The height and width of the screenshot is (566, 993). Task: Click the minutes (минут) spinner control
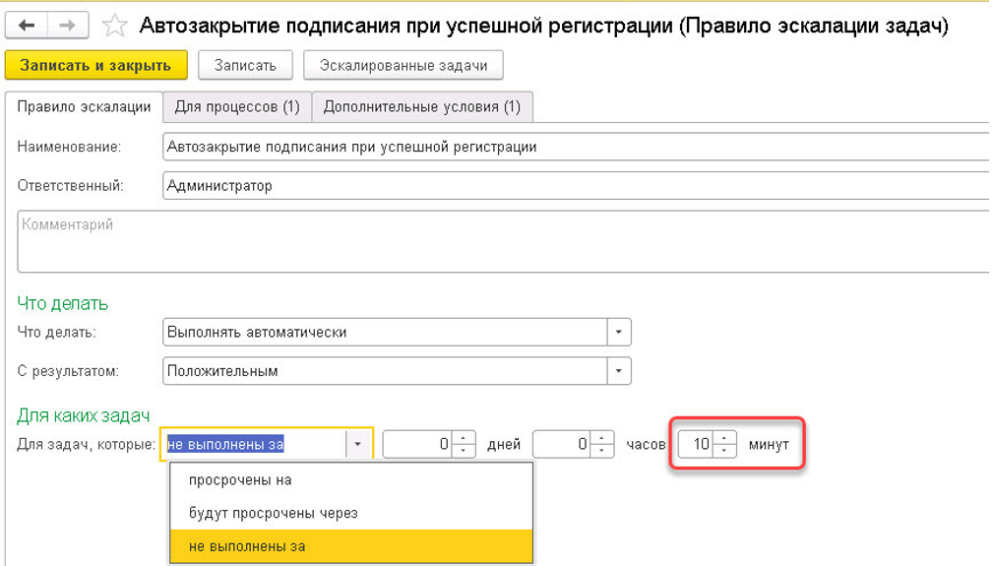[x=724, y=445]
